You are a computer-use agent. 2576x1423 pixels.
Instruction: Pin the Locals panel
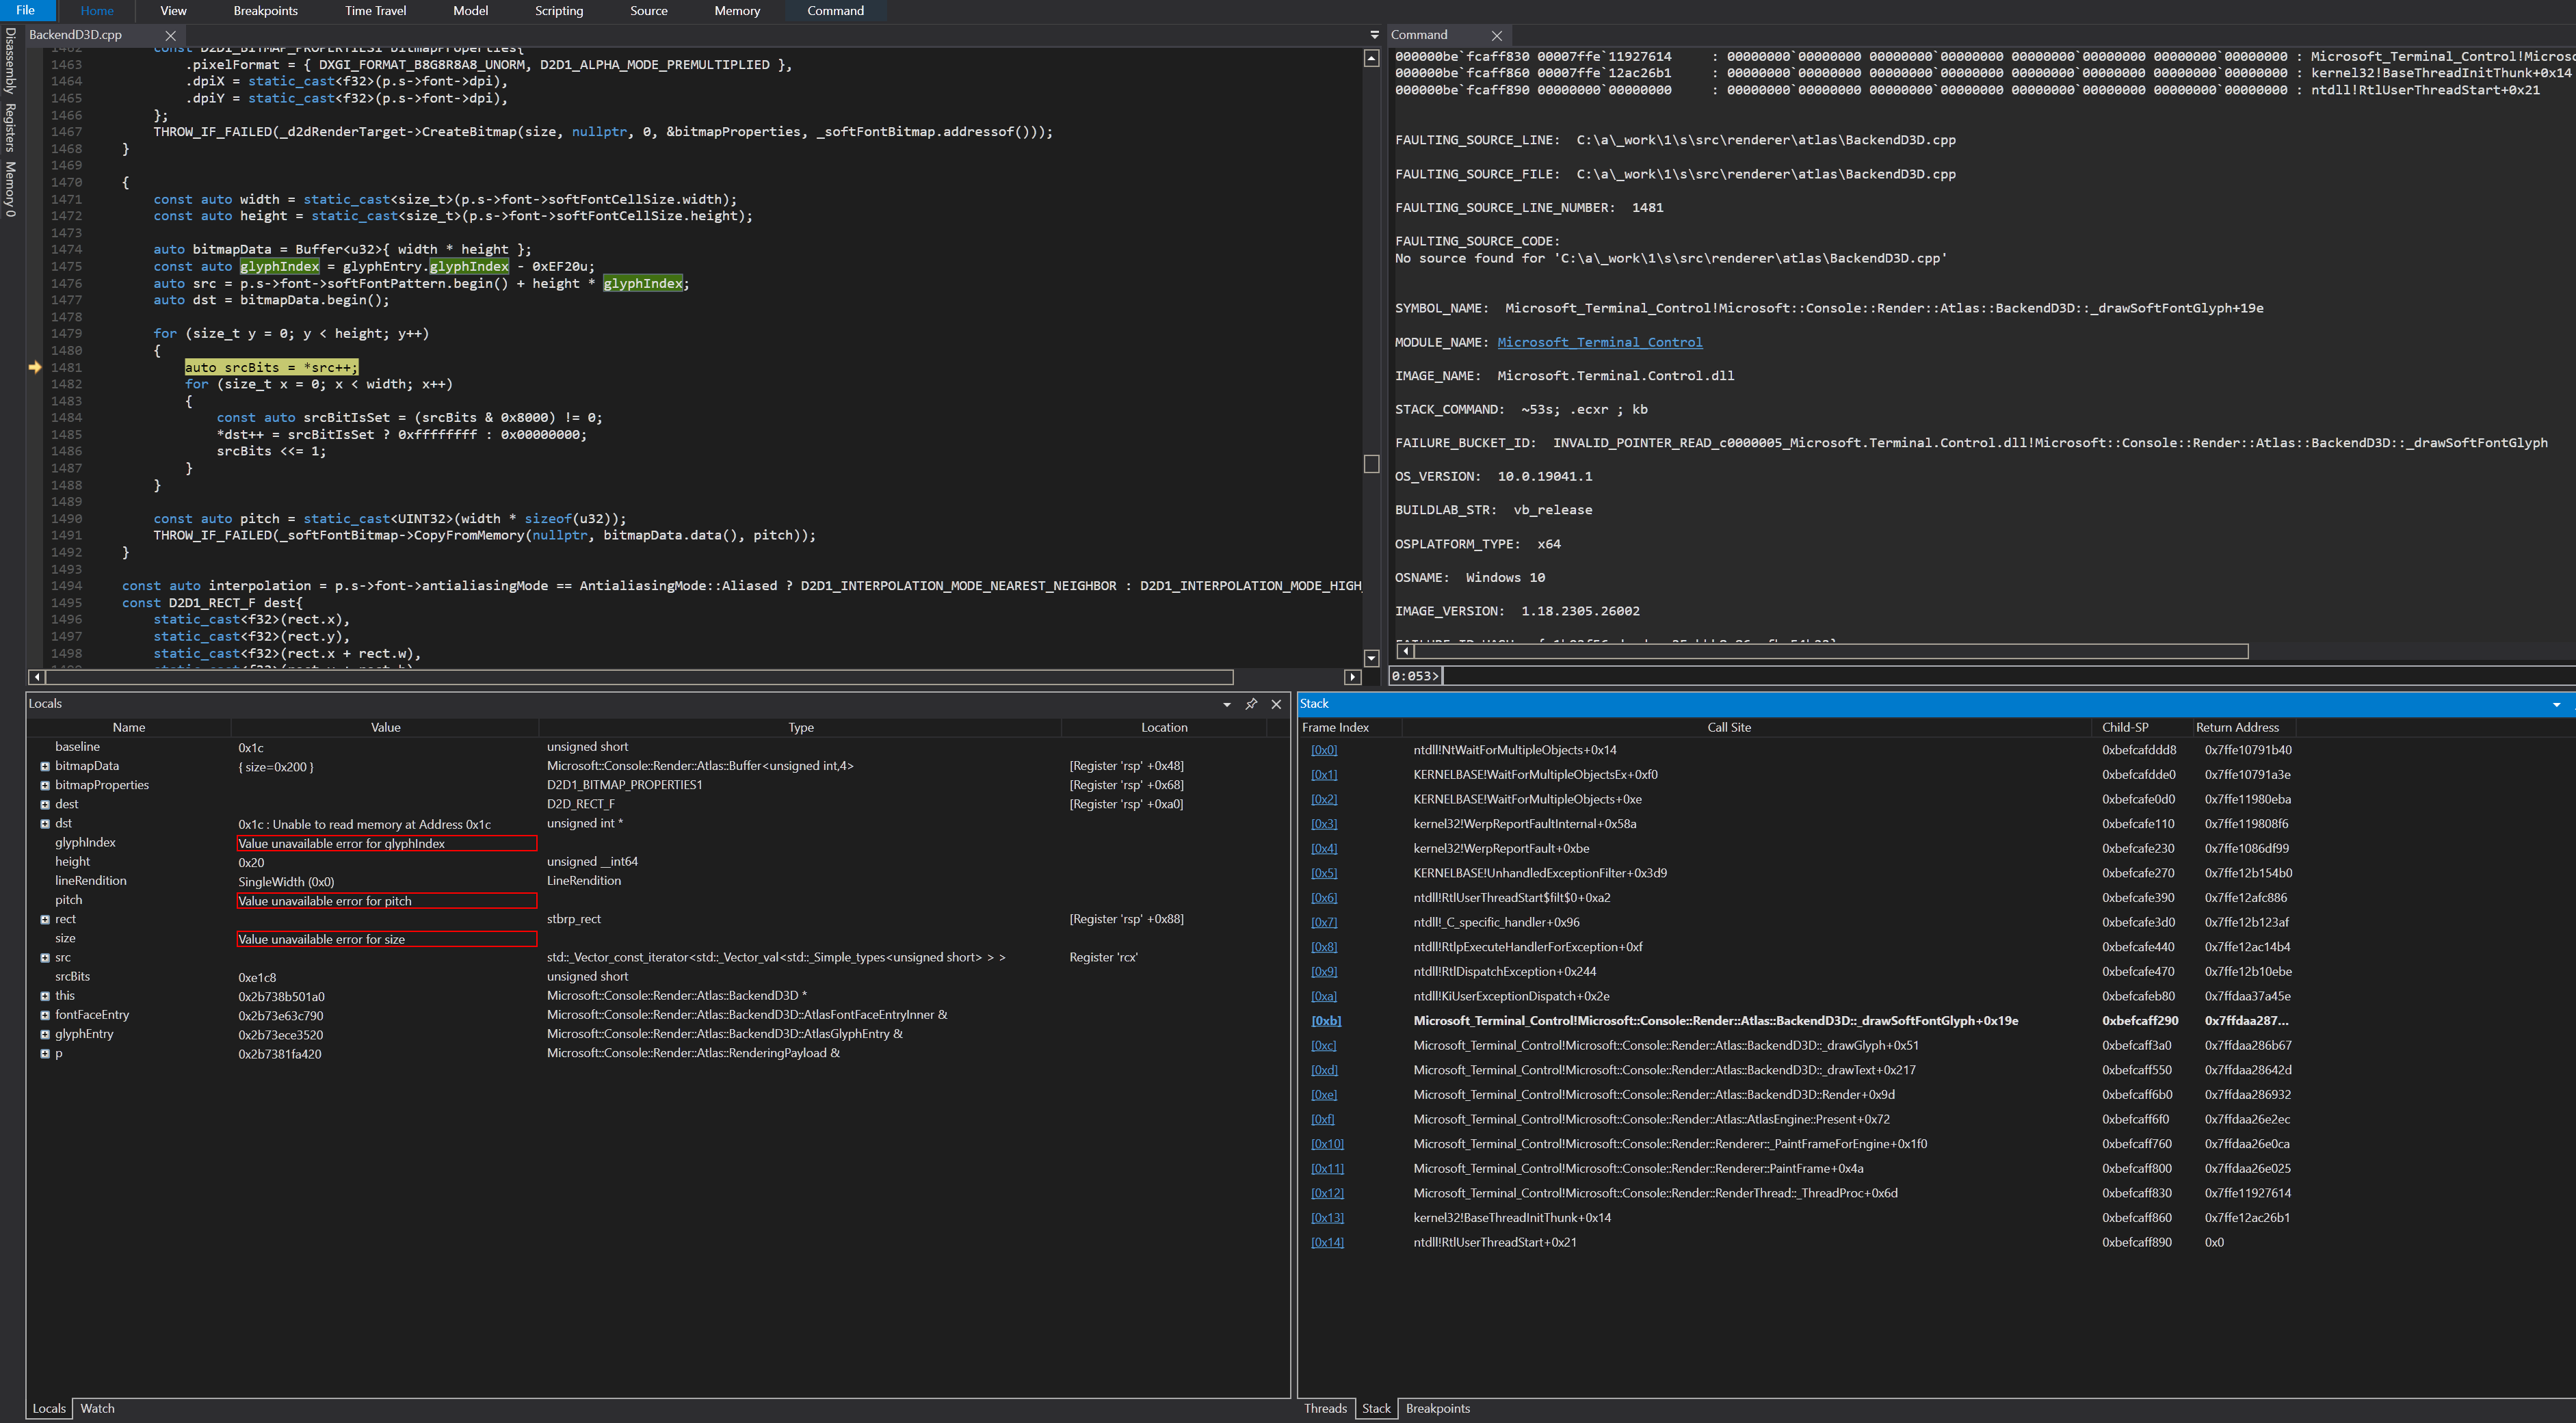coord(1251,704)
